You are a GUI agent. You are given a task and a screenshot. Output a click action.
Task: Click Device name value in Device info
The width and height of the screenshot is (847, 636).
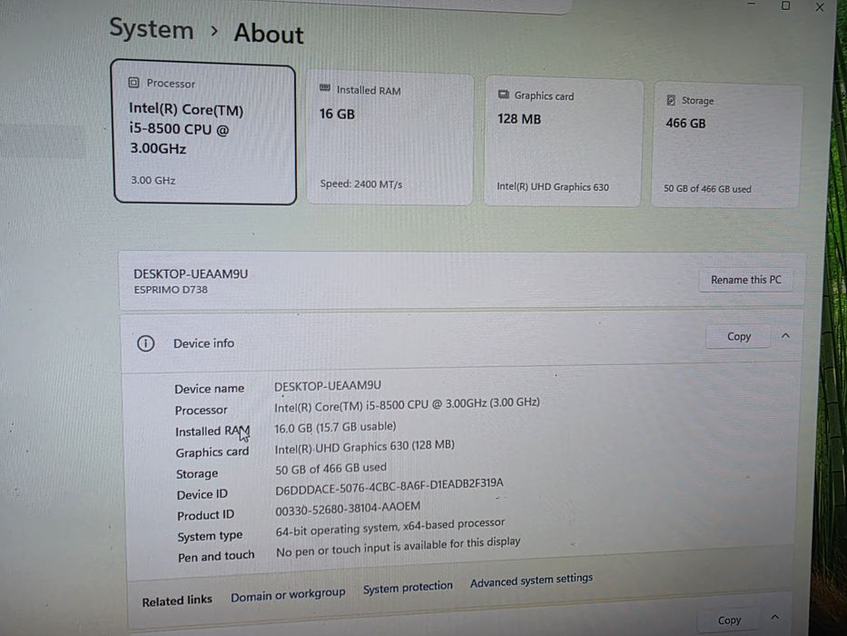(328, 386)
